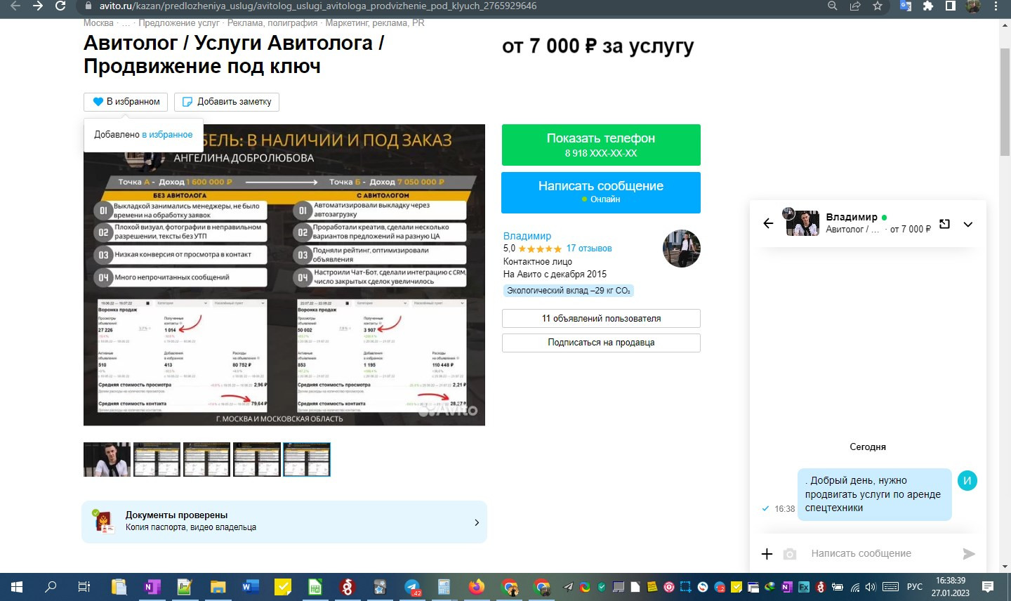Click the sent message bubble in chat
Image resolution: width=1011 pixels, height=601 pixels.
click(875, 494)
